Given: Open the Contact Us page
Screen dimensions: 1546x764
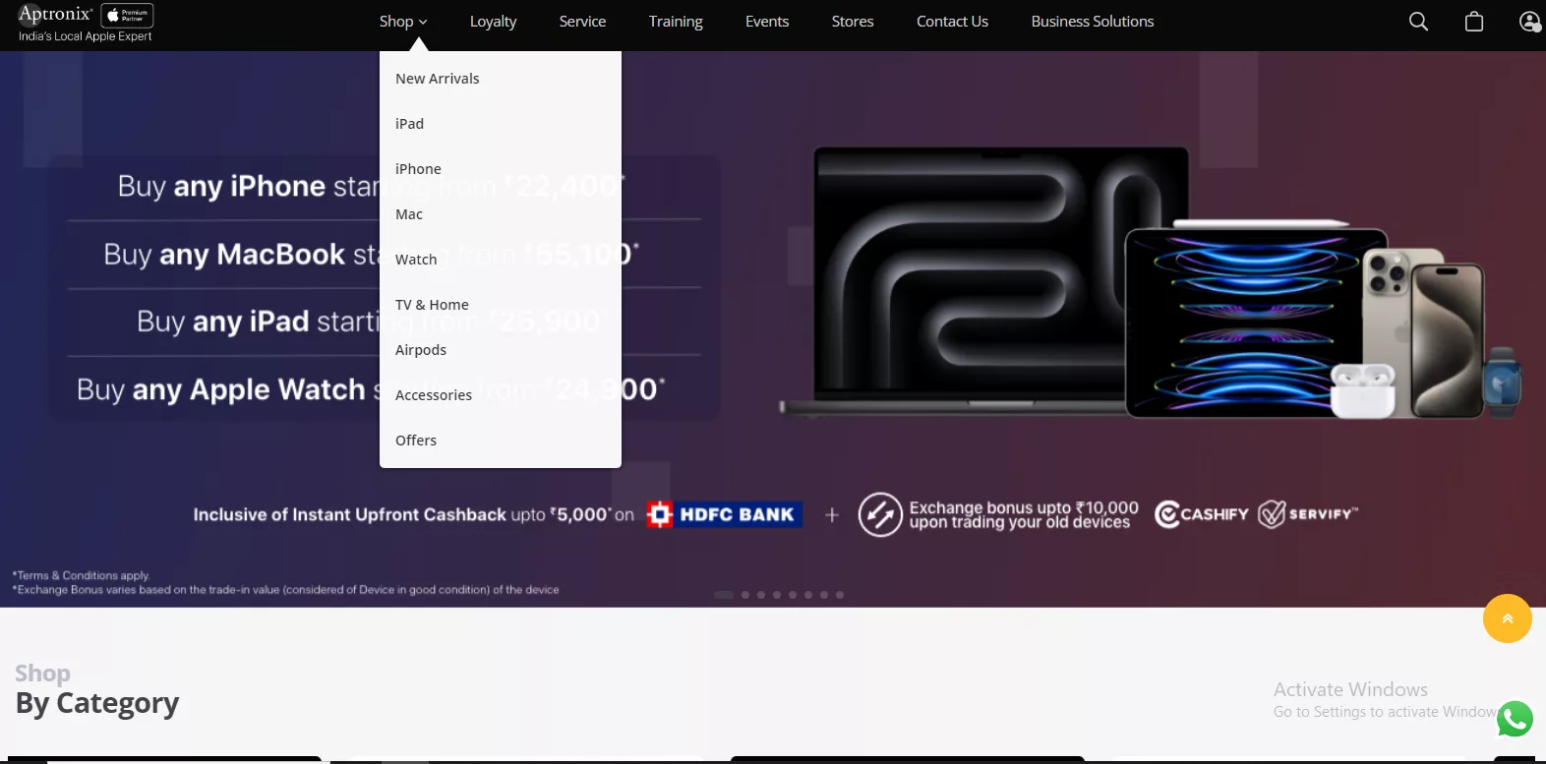Looking at the screenshot, I should [952, 22].
